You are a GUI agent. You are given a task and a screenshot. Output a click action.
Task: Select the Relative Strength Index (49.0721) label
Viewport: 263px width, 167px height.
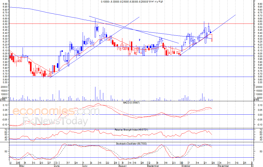coord(131,130)
